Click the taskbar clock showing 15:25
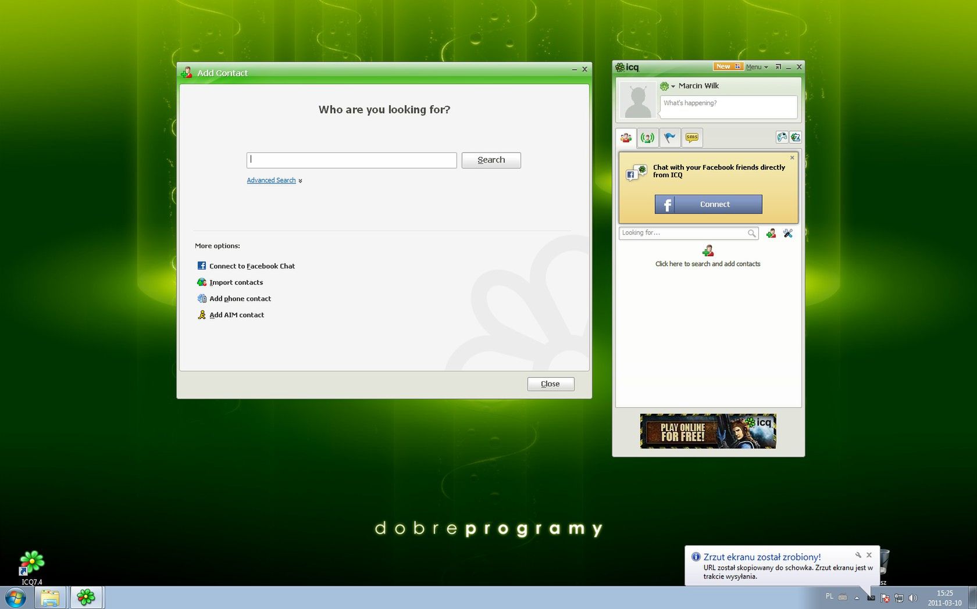977x609 pixels. point(944,598)
